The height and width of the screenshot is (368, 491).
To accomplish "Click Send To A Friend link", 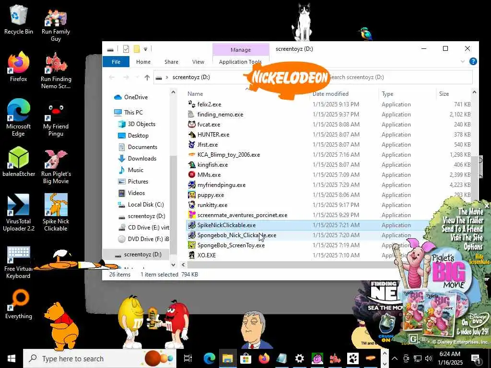I will coord(463,229).
